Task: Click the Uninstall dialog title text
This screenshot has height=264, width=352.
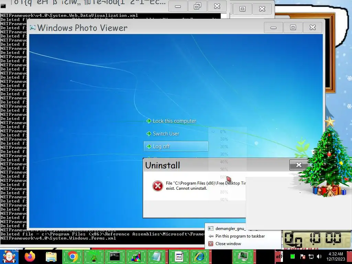Action: tap(163, 165)
